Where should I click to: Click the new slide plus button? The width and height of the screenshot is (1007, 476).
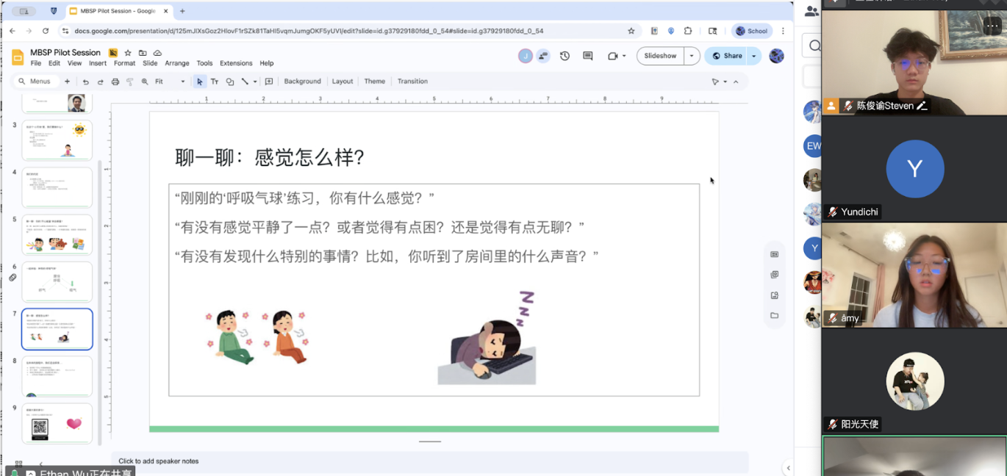[68, 82]
